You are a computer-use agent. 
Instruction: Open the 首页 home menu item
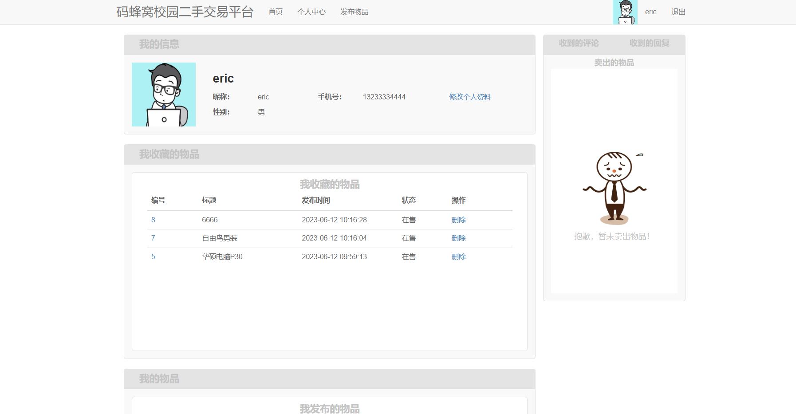click(276, 12)
